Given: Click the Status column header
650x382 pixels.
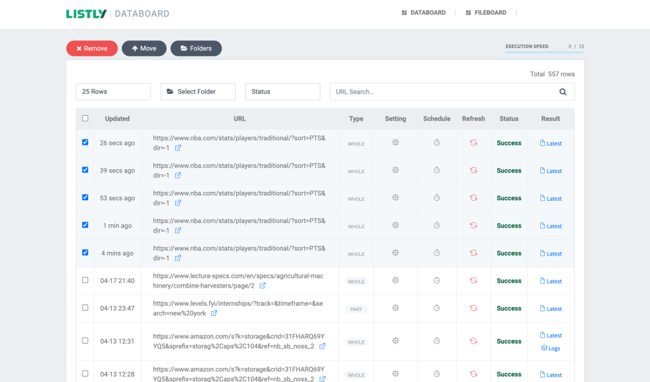Looking at the screenshot, I should click(509, 119).
